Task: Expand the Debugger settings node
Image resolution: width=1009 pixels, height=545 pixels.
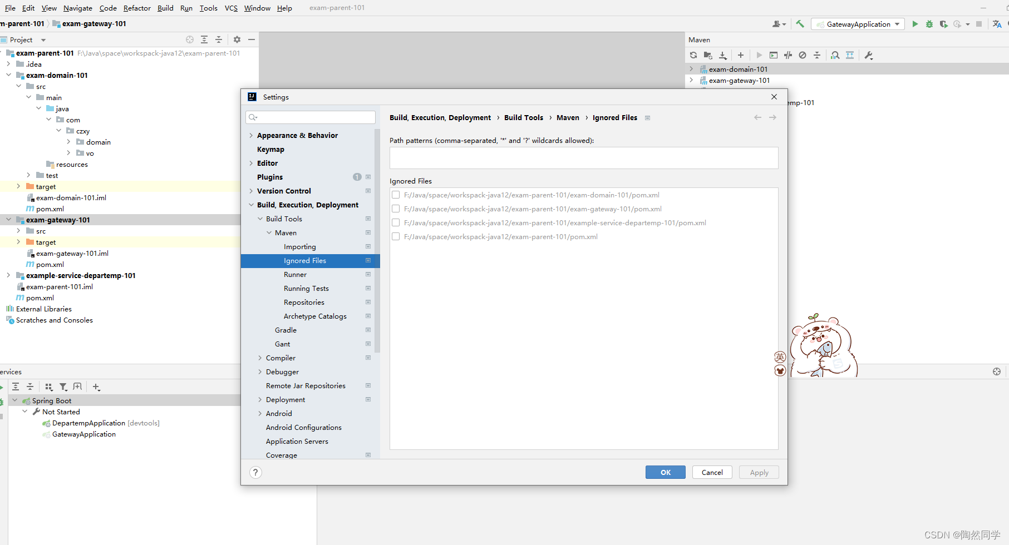Action: click(x=260, y=371)
